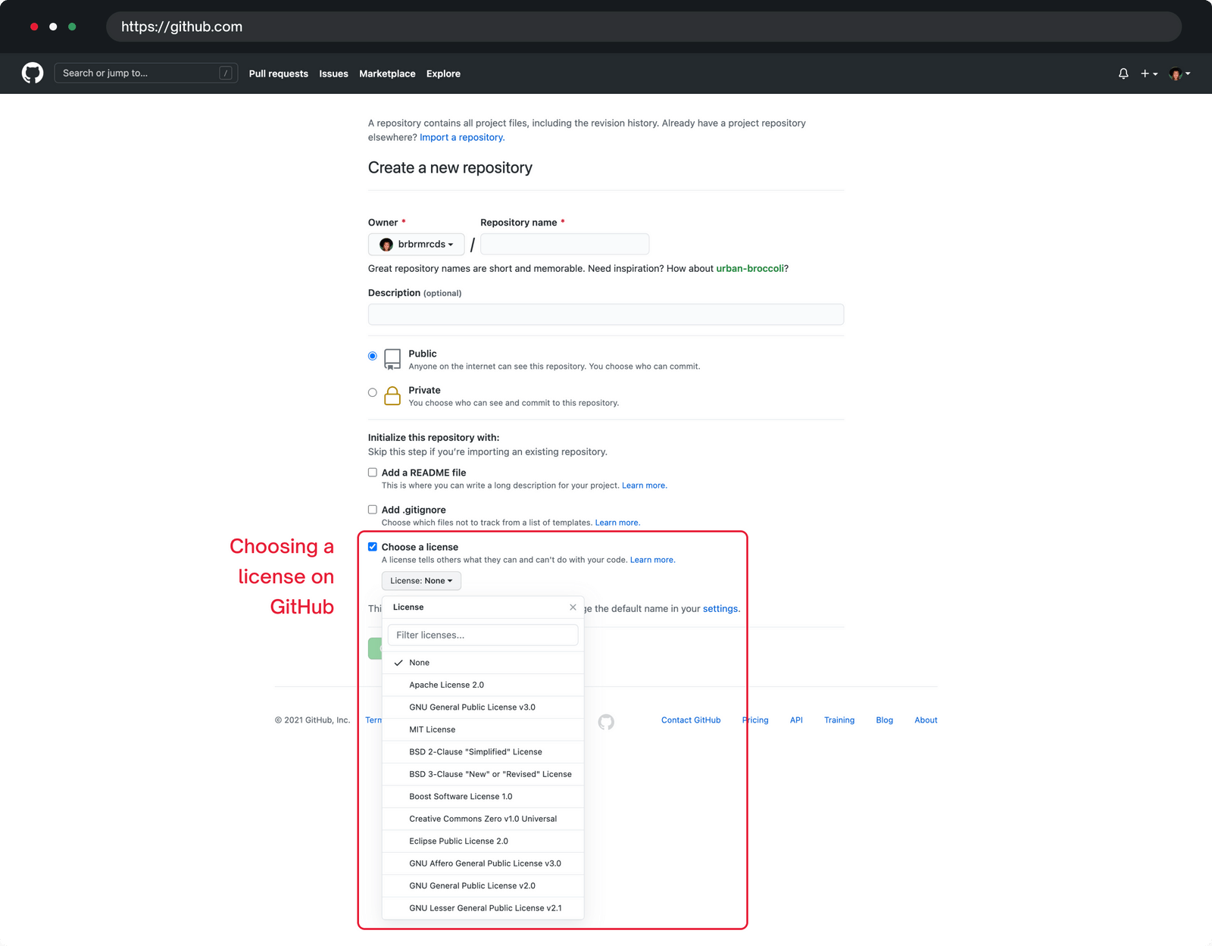Image resolution: width=1212 pixels, height=946 pixels.
Task: Open the Owner brbrmrcds dropdown
Action: point(416,245)
